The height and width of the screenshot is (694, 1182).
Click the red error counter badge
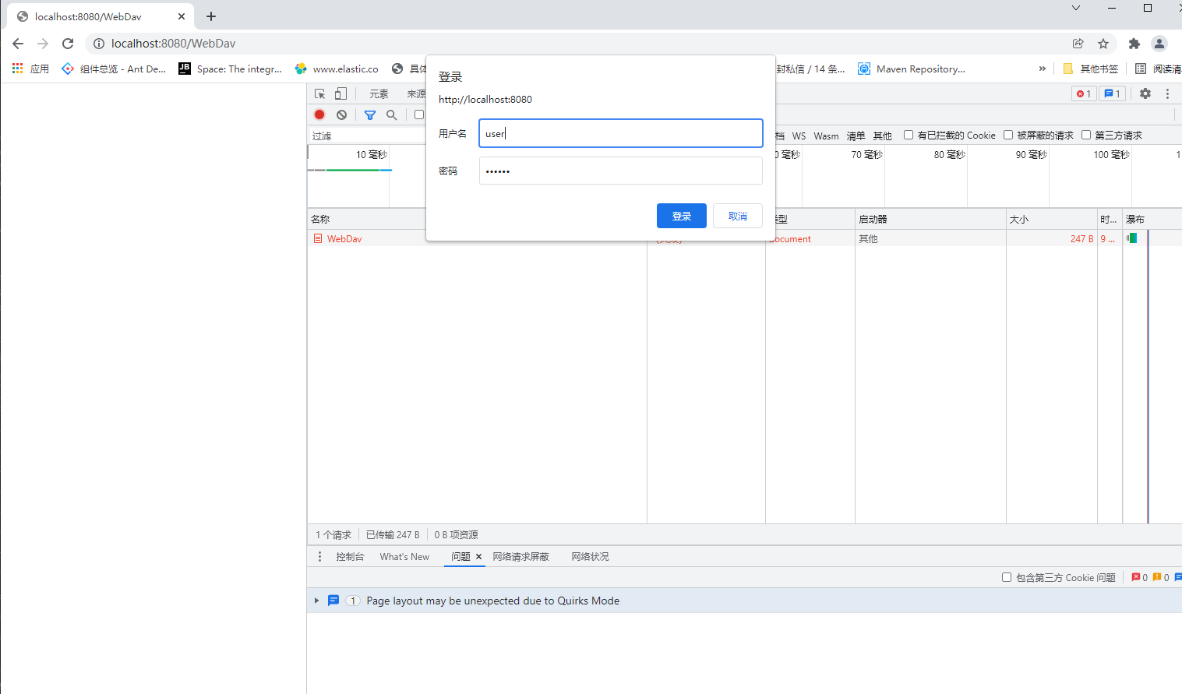(x=1083, y=93)
